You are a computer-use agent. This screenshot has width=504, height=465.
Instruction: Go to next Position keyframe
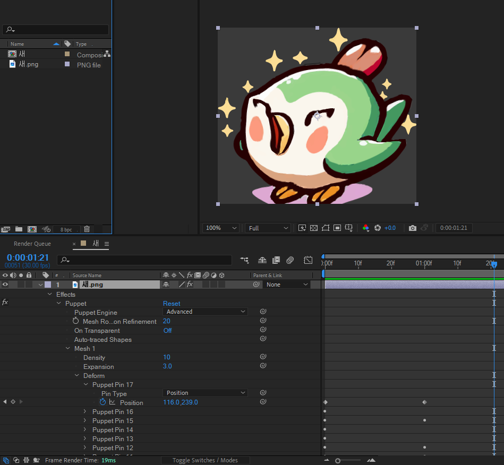coord(21,402)
